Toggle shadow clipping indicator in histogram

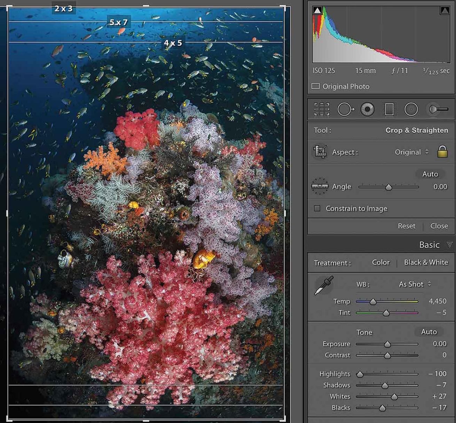[317, 10]
